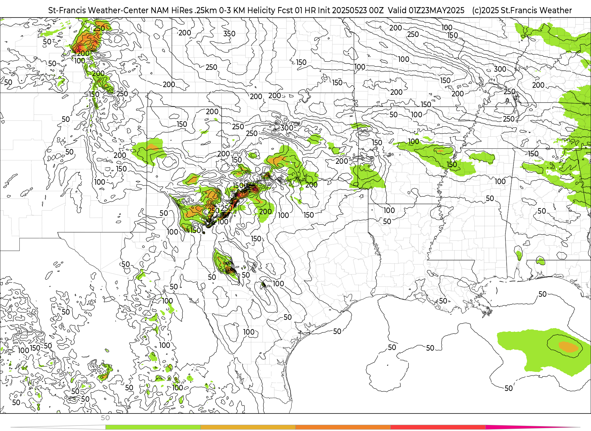Click "NAM HiRes .25km 0-3 KM Helicity" title text
This screenshot has width=591, height=431.
(213, 10)
